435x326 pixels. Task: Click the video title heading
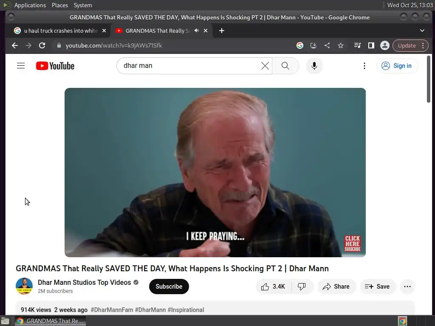coord(172,268)
